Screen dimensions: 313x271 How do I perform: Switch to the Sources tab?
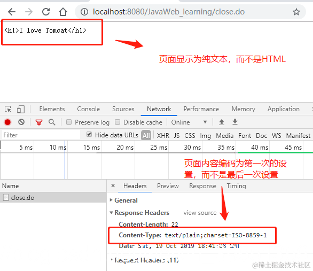point(123,109)
